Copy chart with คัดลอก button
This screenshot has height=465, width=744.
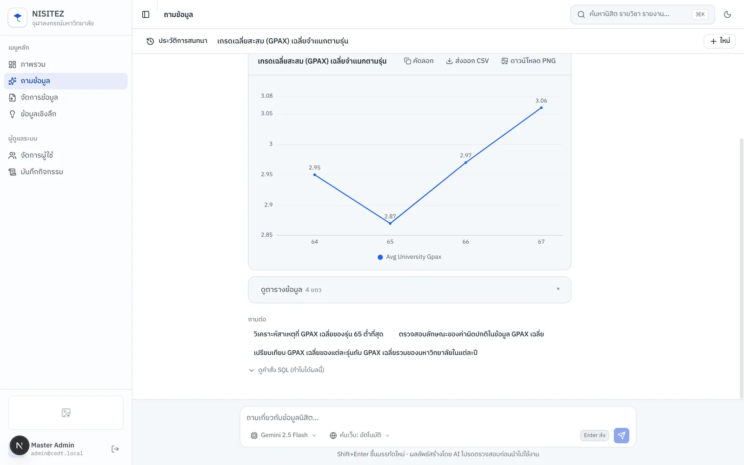pos(418,61)
